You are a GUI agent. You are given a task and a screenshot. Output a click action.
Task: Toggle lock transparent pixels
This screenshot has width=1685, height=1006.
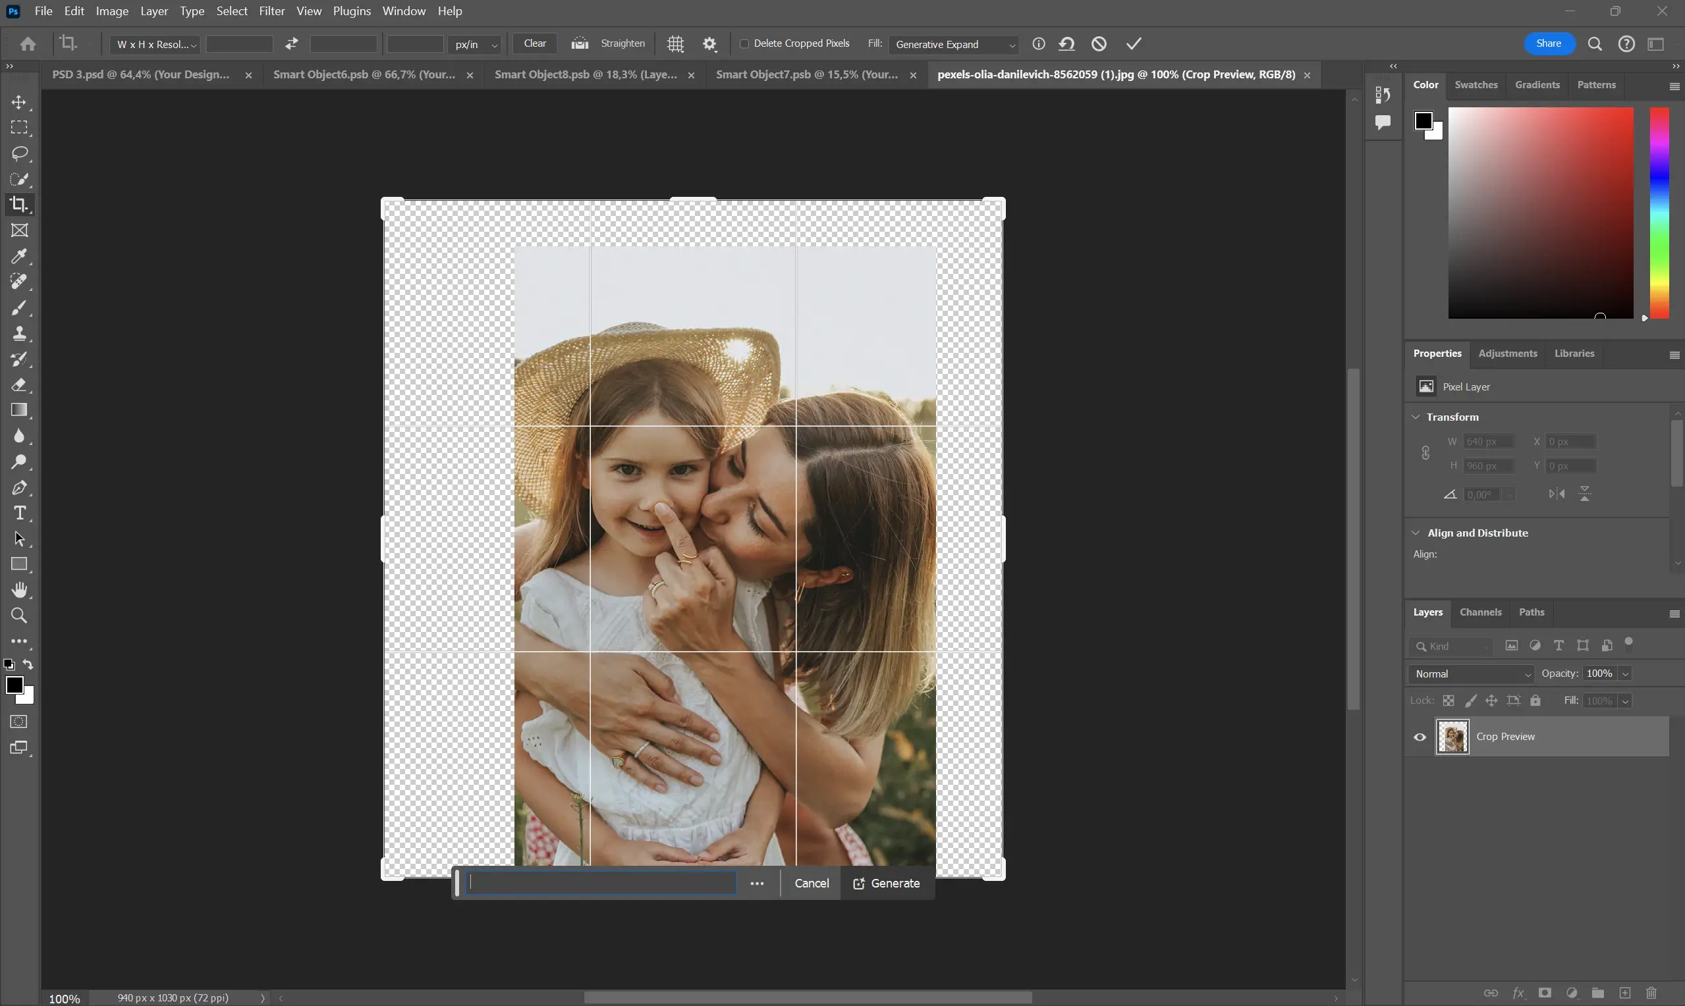(1449, 701)
